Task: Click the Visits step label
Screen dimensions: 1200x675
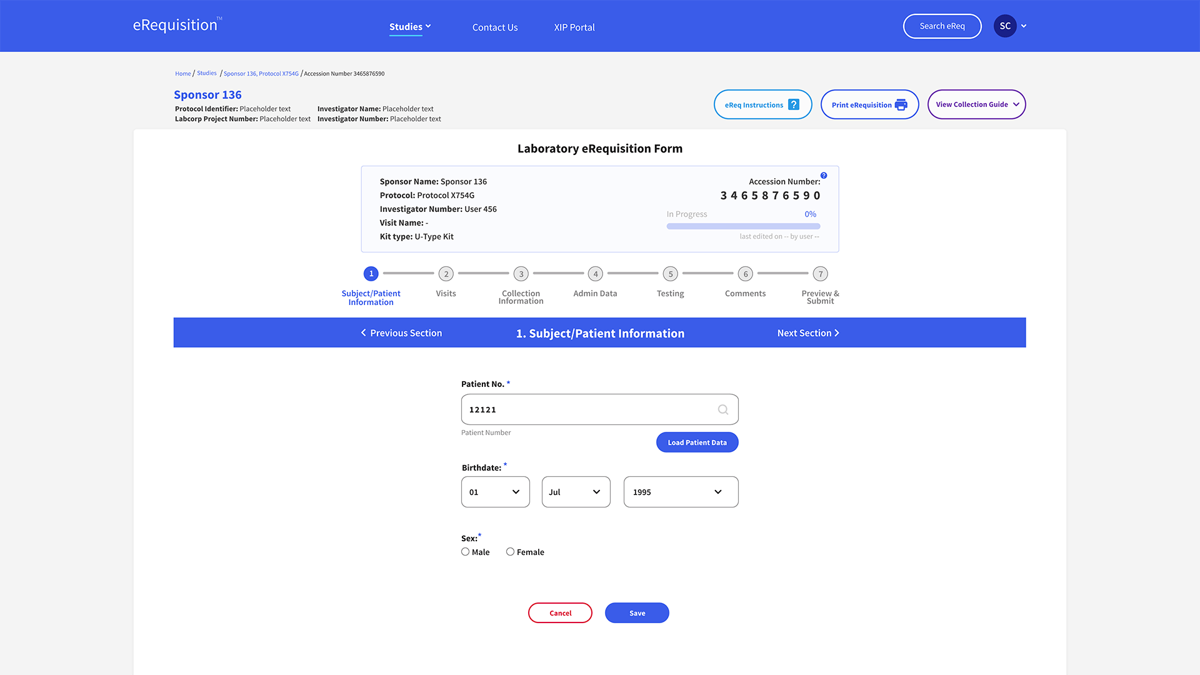Action: 446,294
